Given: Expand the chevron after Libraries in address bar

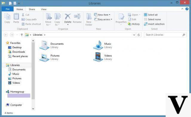Looking at the screenshot, I should coord(45,35).
